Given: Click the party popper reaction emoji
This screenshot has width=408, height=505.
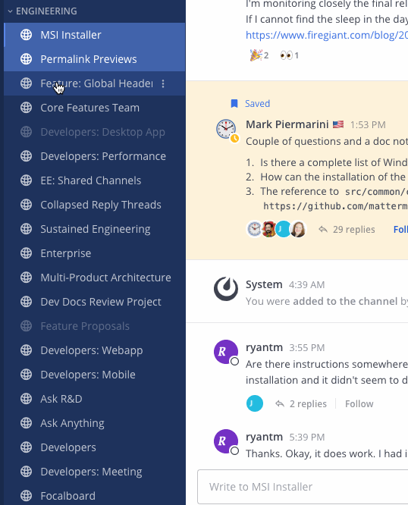Looking at the screenshot, I should [256, 55].
